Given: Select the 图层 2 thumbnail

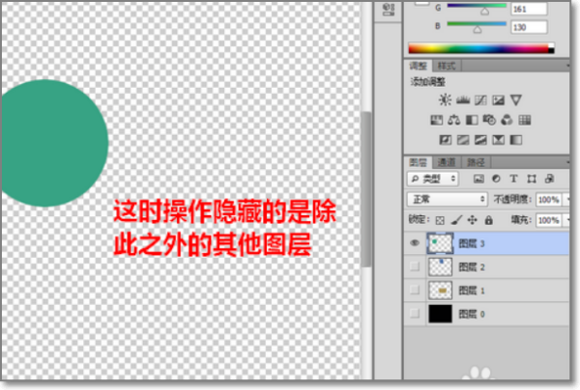Looking at the screenshot, I should [440, 266].
